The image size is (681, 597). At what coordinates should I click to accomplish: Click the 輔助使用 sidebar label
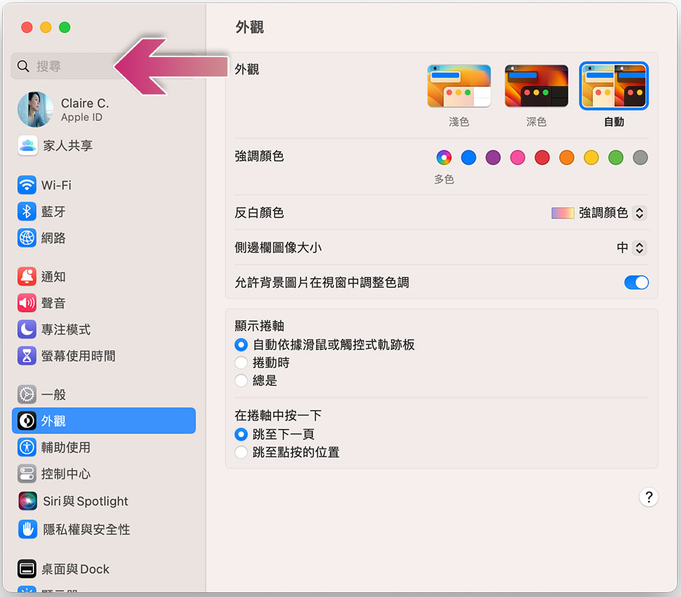[66, 448]
